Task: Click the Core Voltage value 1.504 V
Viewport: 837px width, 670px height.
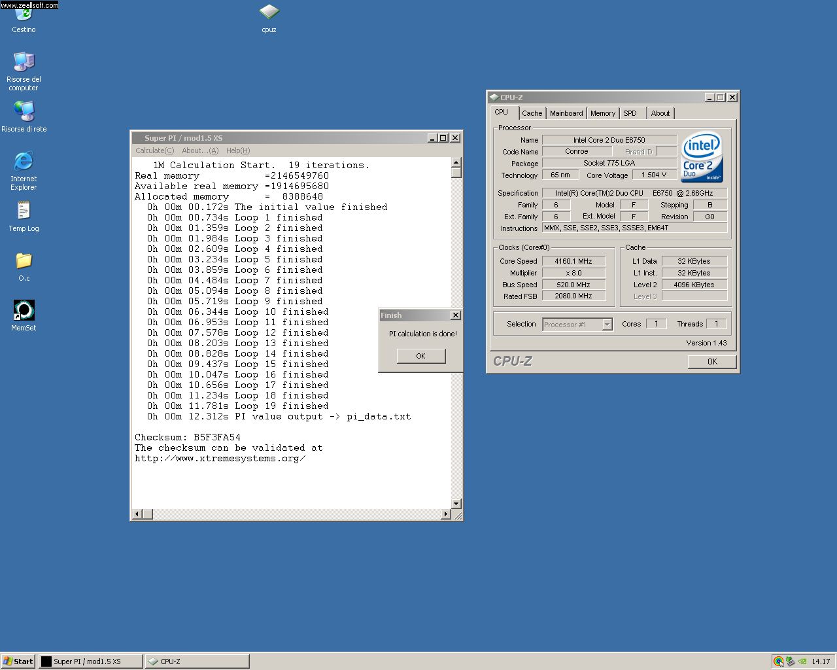Action: [655, 175]
